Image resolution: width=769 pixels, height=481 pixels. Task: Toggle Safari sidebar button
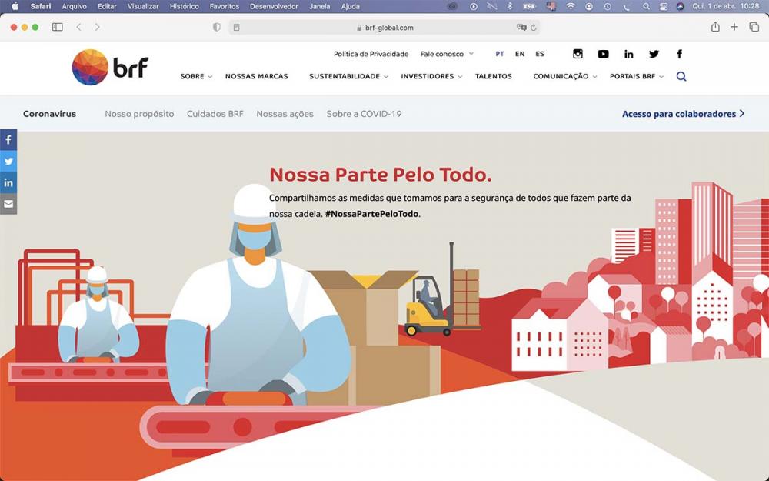click(x=58, y=27)
